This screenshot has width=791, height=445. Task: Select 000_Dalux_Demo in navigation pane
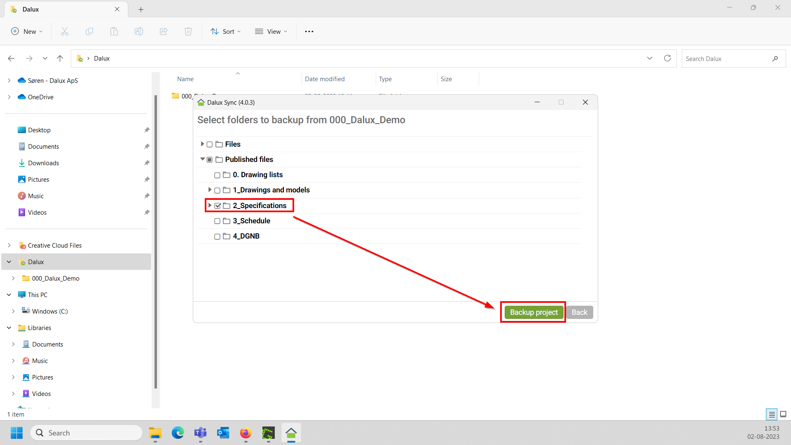click(x=56, y=279)
